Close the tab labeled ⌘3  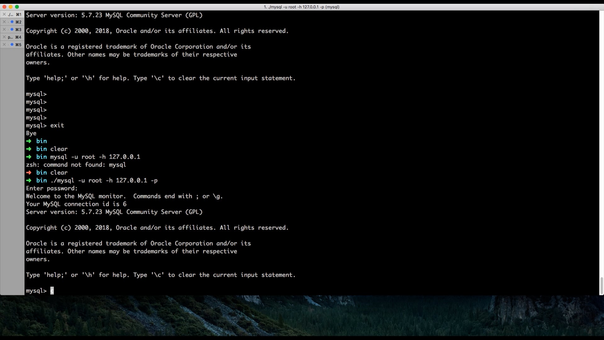tap(4, 30)
